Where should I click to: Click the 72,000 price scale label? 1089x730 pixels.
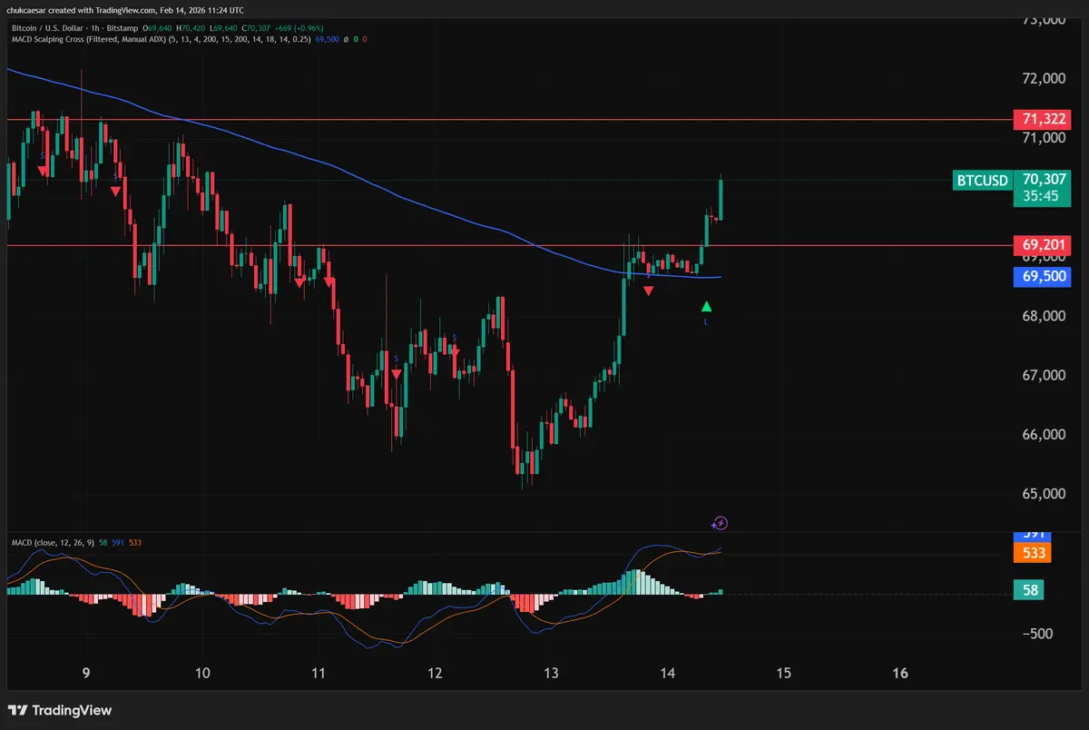click(x=1044, y=79)
